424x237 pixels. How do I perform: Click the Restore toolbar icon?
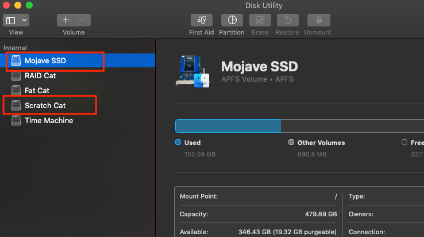[288, 20]
